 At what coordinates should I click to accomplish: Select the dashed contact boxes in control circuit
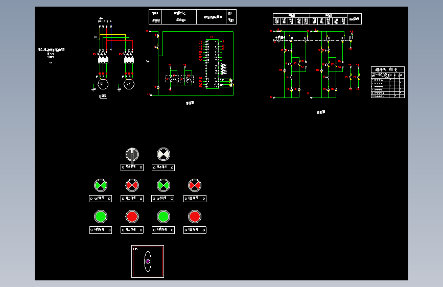tap(179, 80)
